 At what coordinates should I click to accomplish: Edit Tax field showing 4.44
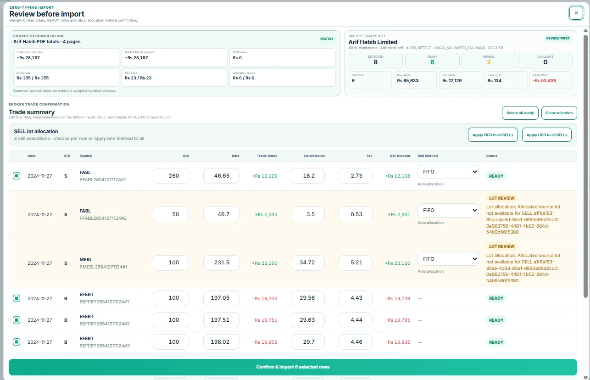pos(356,320)
